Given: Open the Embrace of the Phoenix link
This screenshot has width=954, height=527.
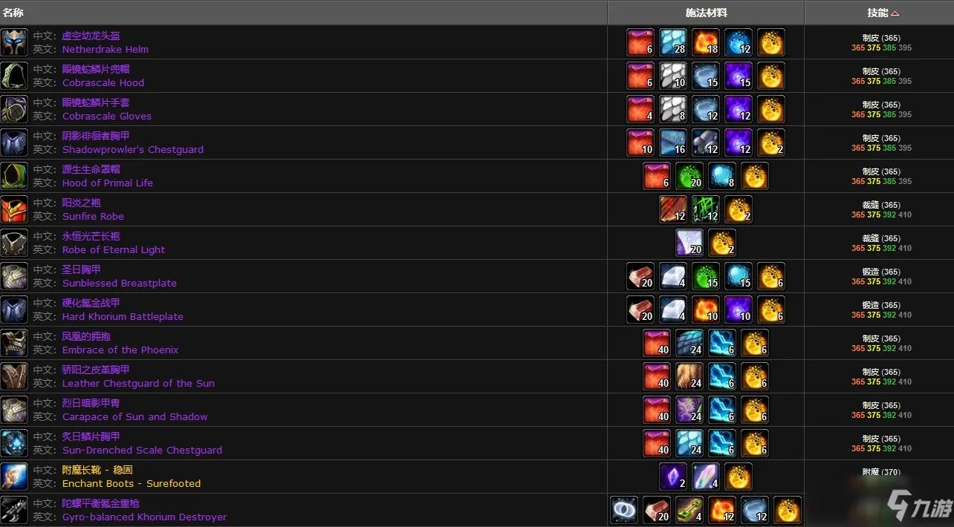Looking at the screenshot, I should [x=120, y=350].
